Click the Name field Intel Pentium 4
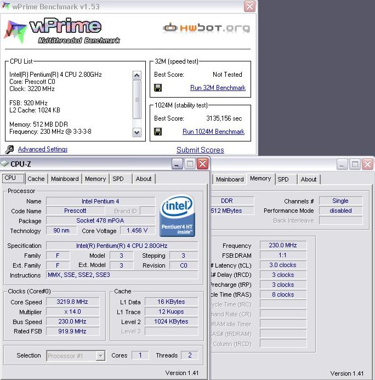This screenshot has width=375, height=380. [x=100, y=201]
